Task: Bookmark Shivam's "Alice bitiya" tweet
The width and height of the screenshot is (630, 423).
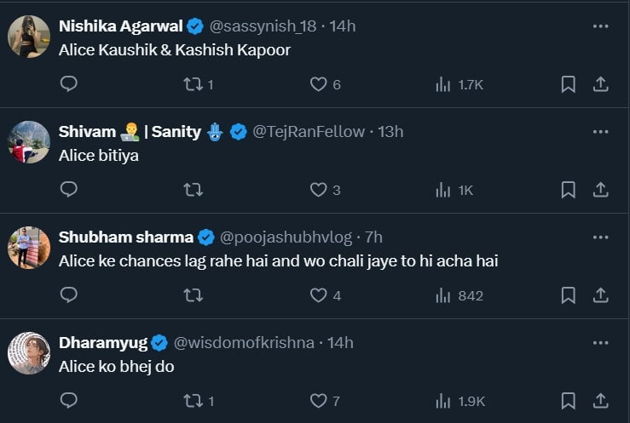Action: (568, 190)
